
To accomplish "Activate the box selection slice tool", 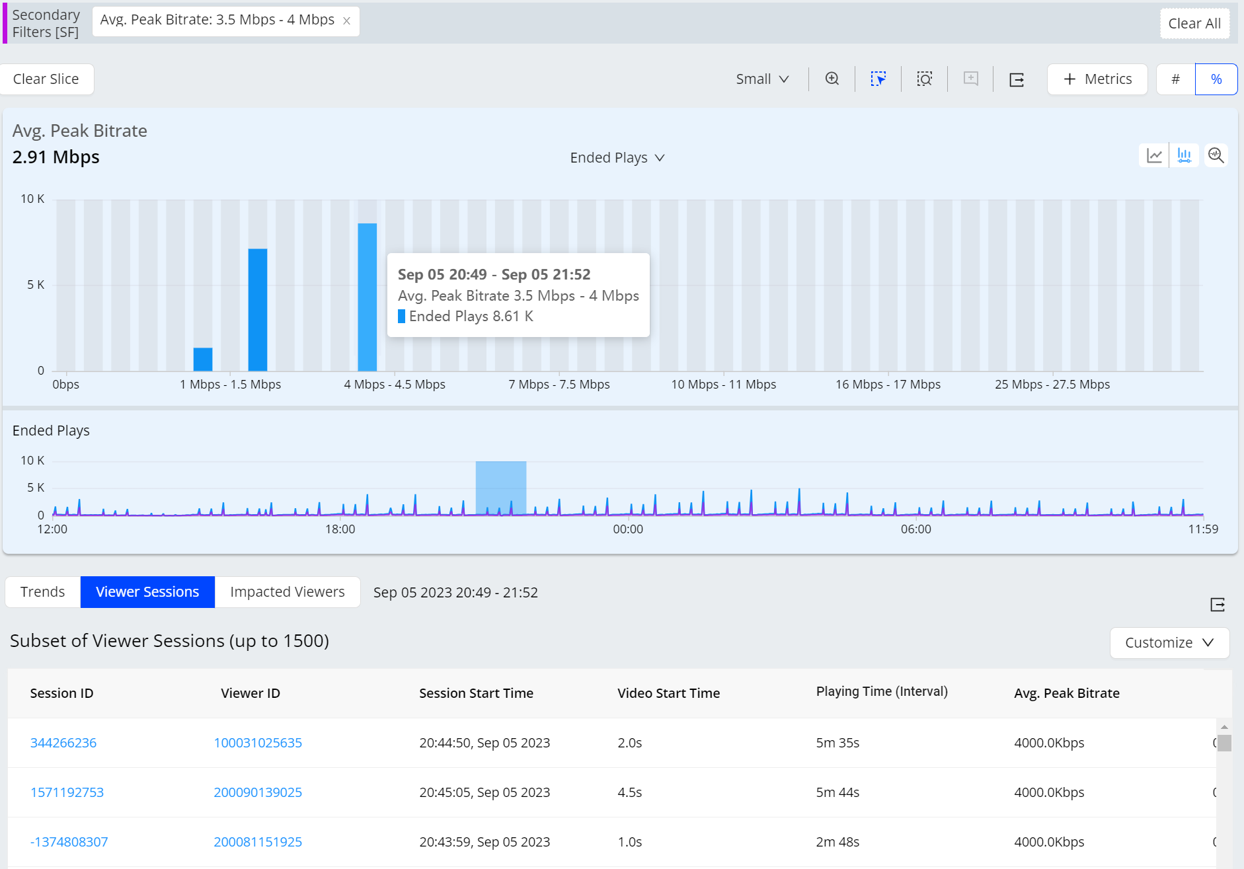I will click(x=878, y=79).
